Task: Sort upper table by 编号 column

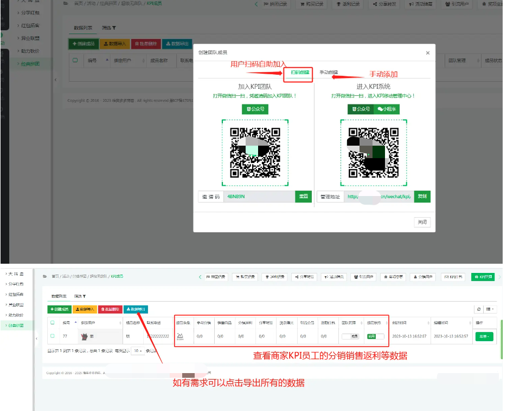Action: (98, 60)
